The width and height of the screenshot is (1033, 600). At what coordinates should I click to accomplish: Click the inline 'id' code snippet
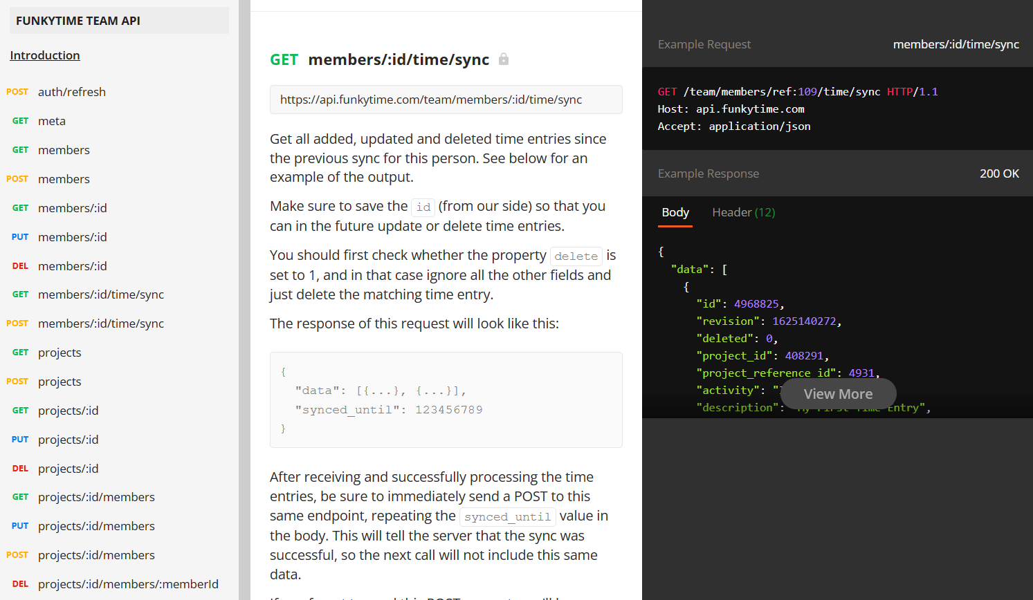[423, 207]
